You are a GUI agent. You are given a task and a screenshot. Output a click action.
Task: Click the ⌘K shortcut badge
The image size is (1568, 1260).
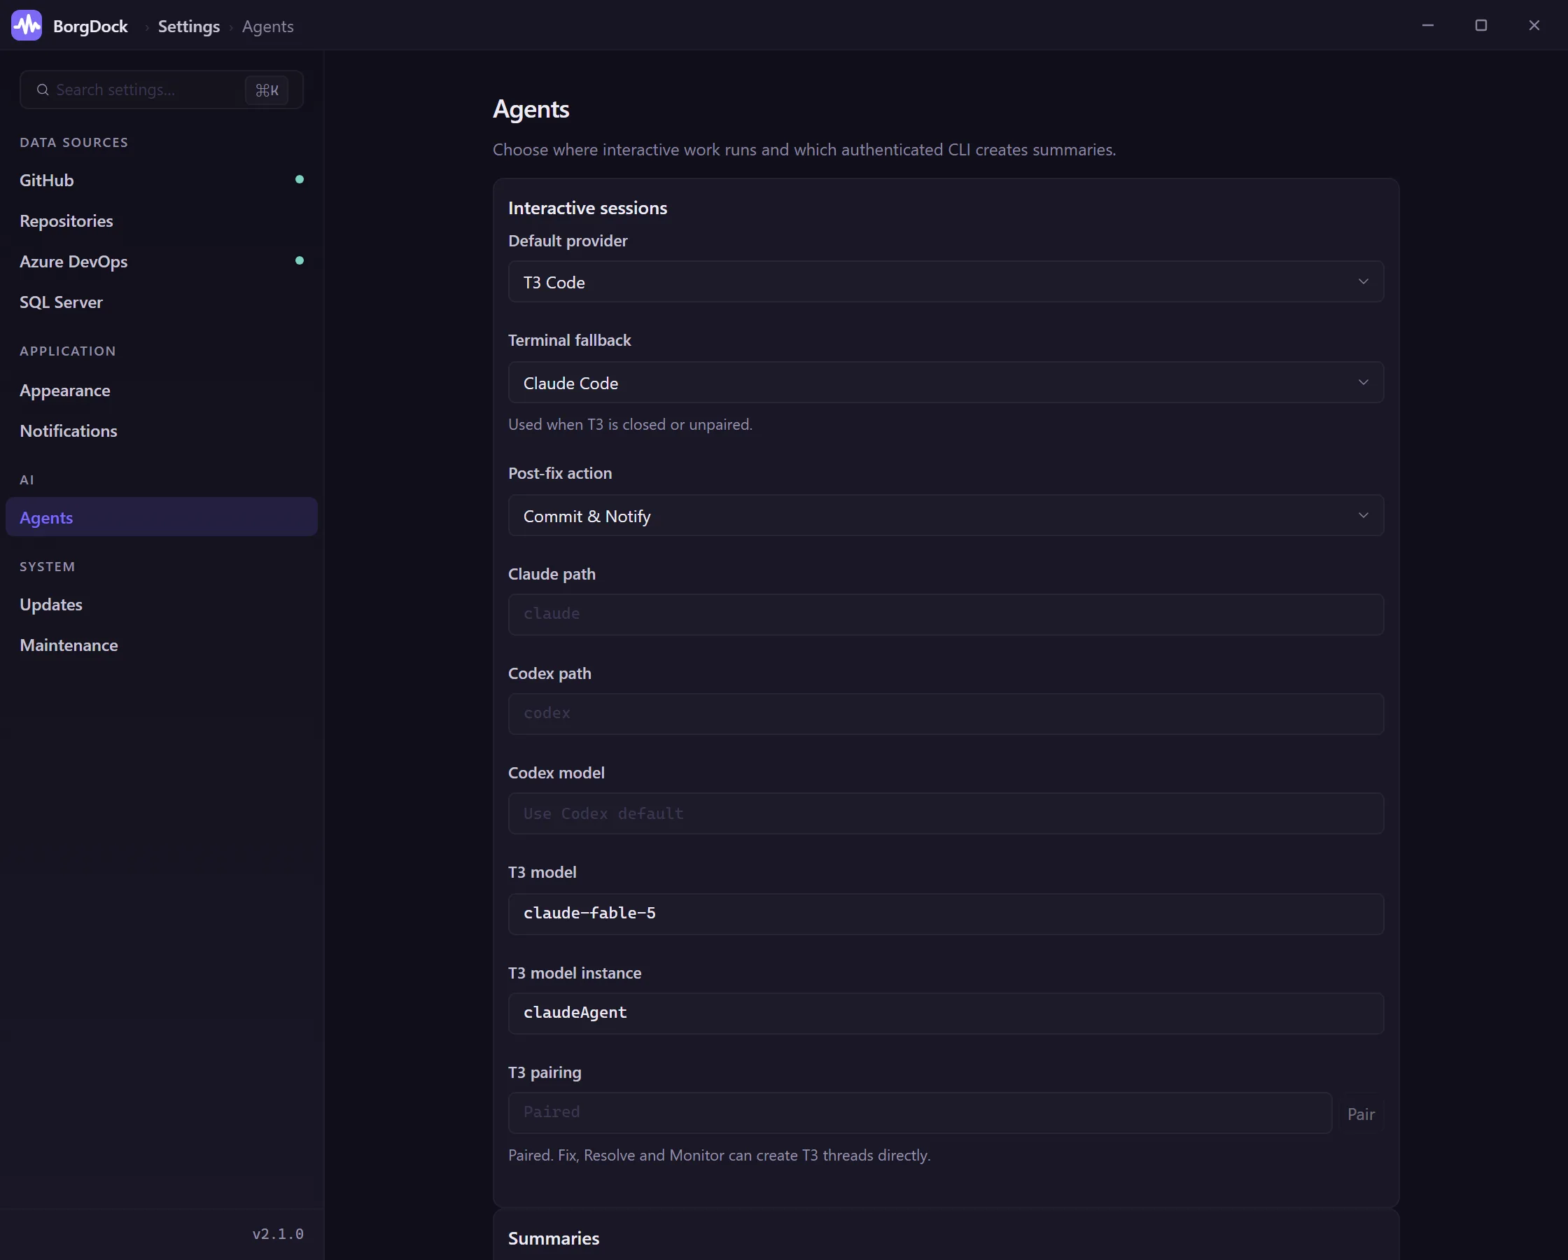(266, 90)
